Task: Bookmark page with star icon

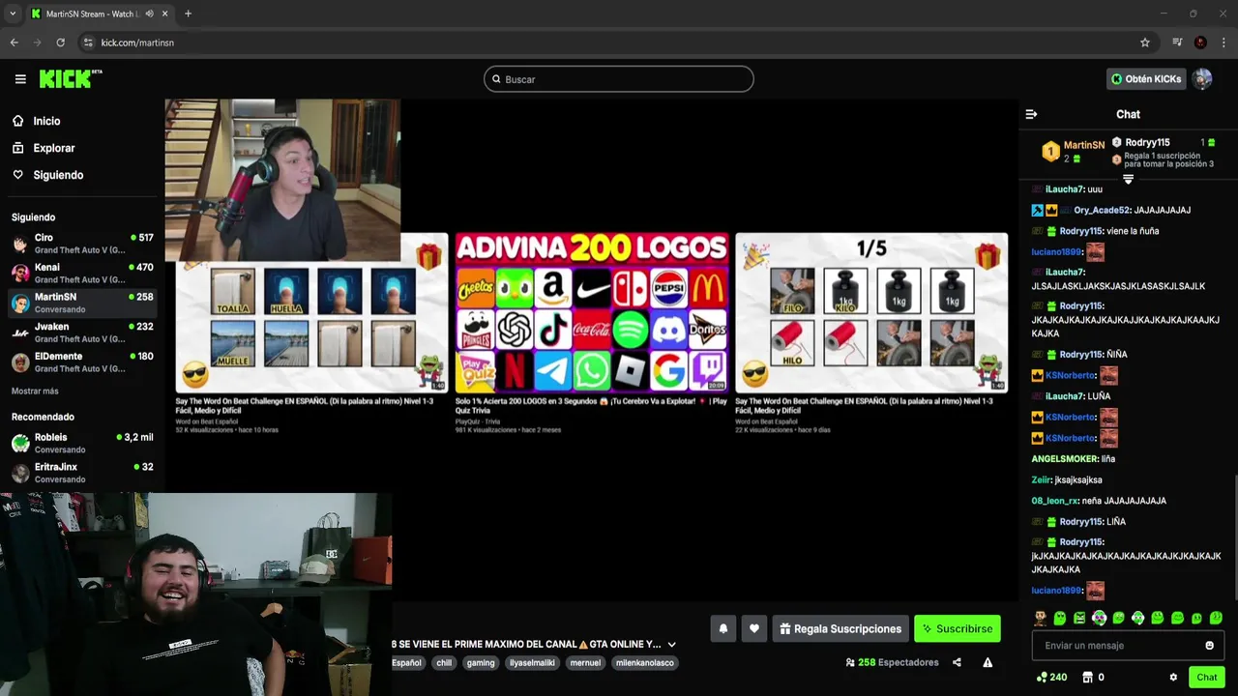Action: tap(1145, 43)
